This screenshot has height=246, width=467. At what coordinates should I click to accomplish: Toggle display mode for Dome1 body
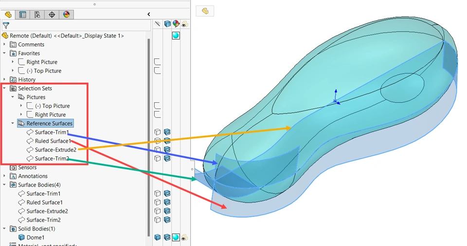[x=167, y=237]
